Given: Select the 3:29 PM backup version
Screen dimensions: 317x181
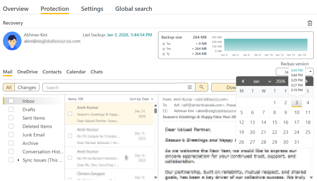Looking at the screenshot, I should [297, 80].
